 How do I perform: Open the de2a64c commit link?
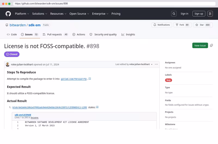click(35, 118)
